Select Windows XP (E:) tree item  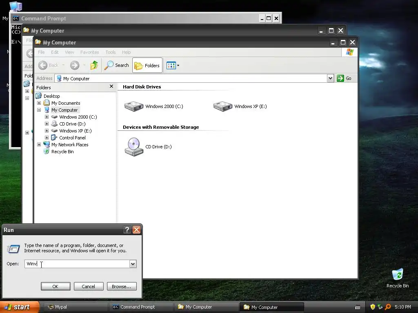[76, 131]
